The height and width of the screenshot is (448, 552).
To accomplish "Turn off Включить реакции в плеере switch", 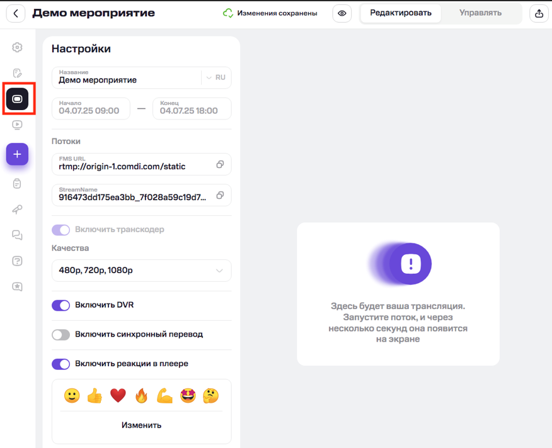I will 60,364.
